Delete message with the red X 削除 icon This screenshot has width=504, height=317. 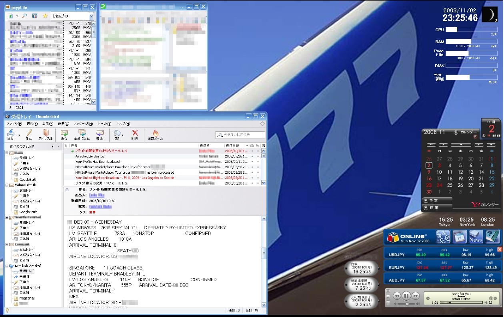tap(135, 133)
